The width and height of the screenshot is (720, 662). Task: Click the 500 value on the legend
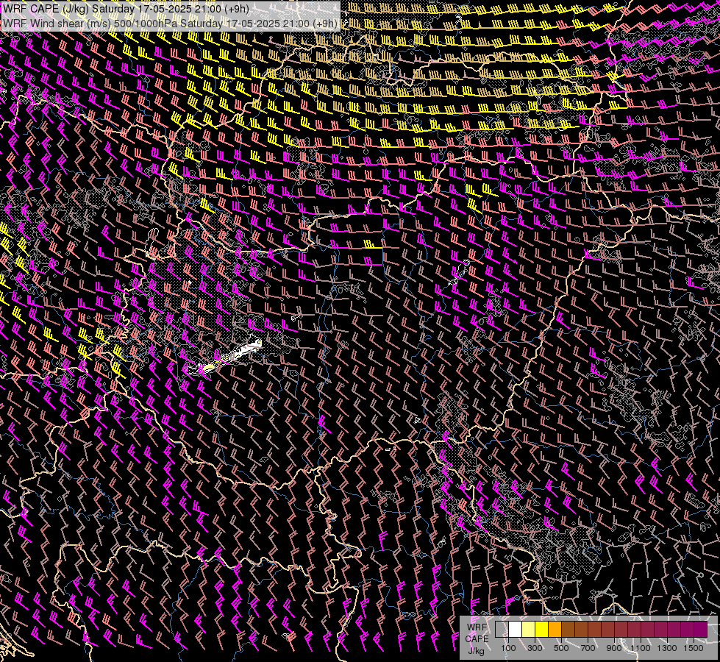pos(561,648)
